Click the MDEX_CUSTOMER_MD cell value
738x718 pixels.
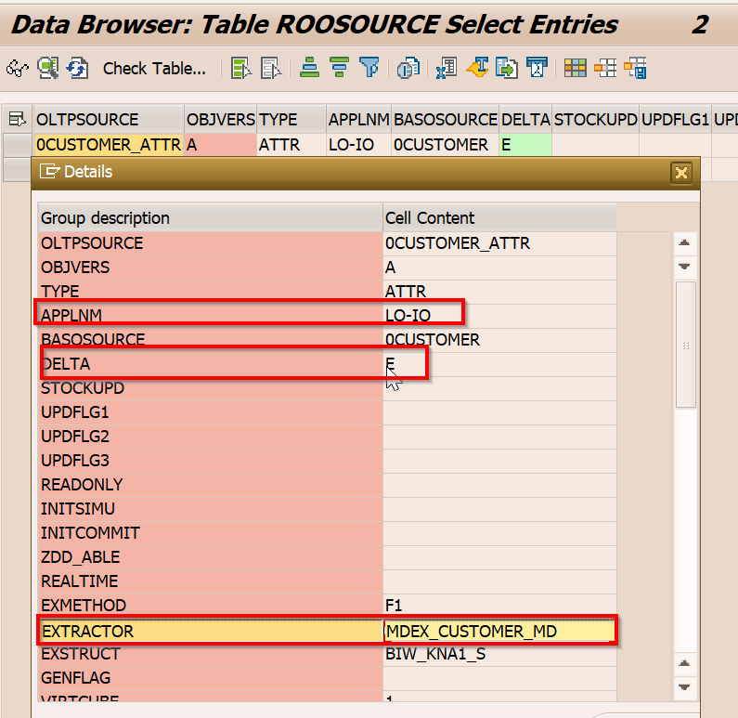pyautogui.click(x=499, y=631)
